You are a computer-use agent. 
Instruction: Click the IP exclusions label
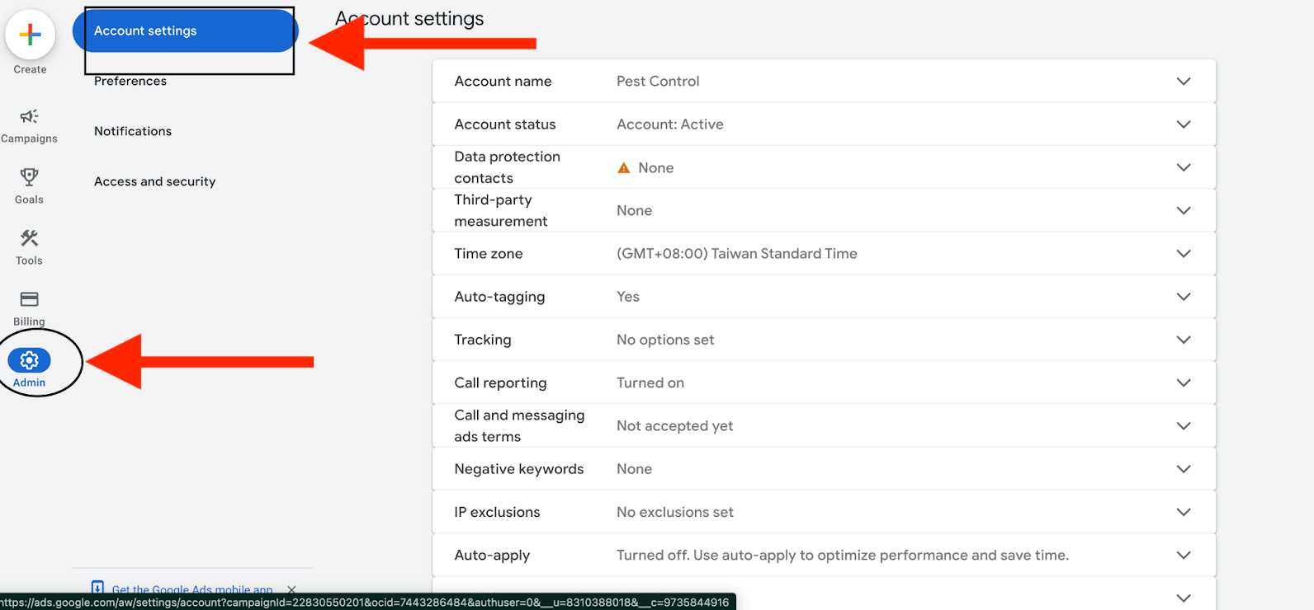[497, 512]
